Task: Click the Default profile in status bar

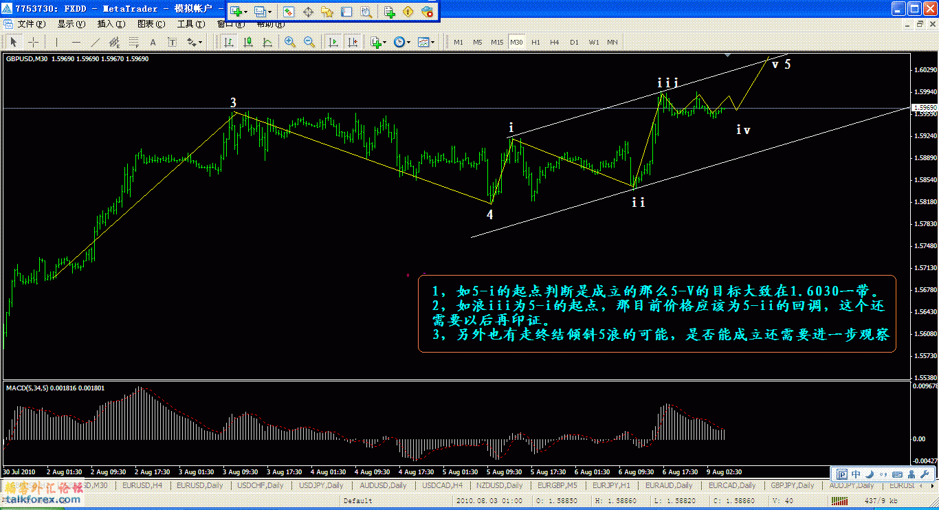Action: click(x=357, y=500)
